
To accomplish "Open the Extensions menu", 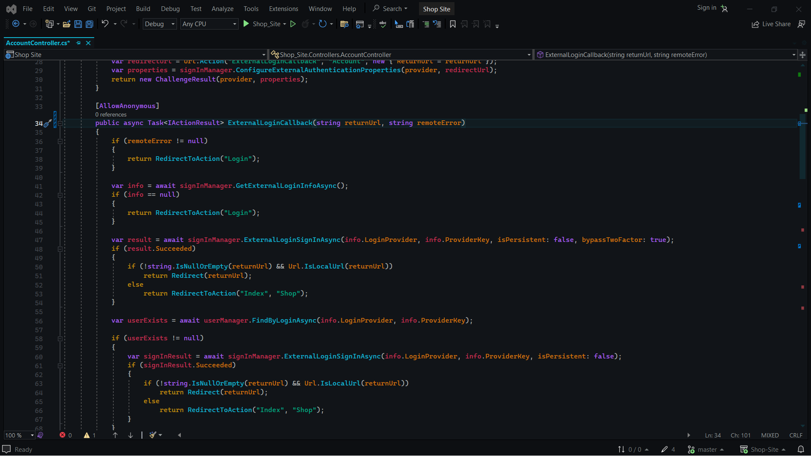I will click(x=283, y=8).
